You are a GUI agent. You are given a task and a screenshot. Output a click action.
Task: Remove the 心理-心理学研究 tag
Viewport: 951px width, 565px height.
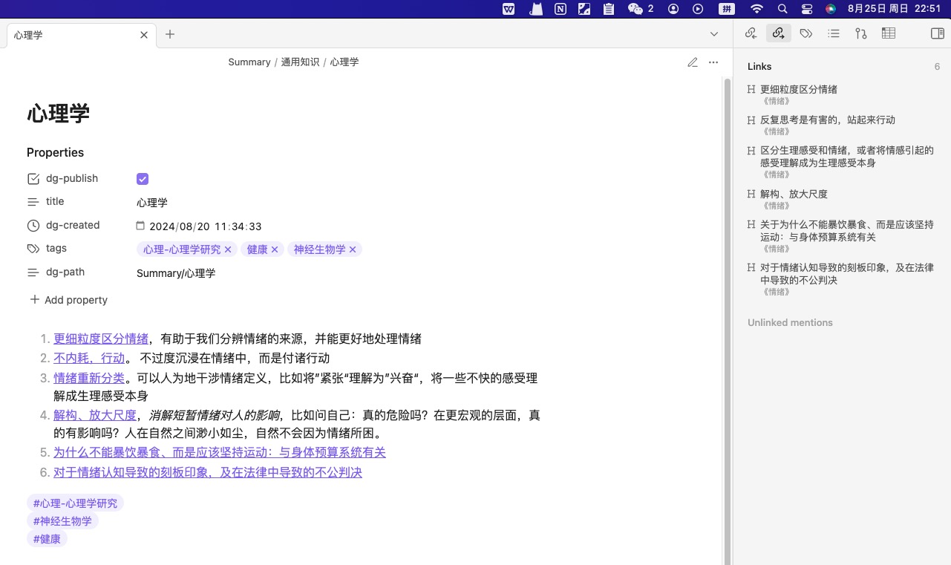tap(228, 249)
